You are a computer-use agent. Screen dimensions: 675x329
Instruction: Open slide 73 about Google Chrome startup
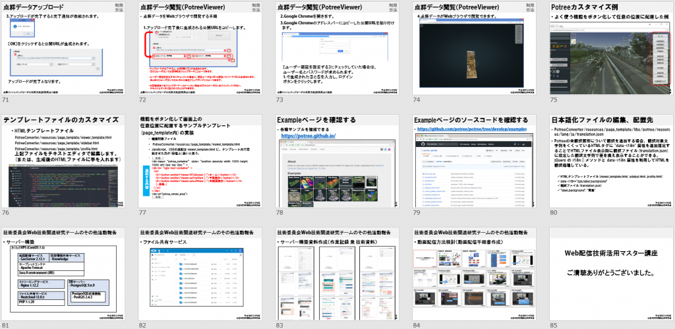pos(337,47)
